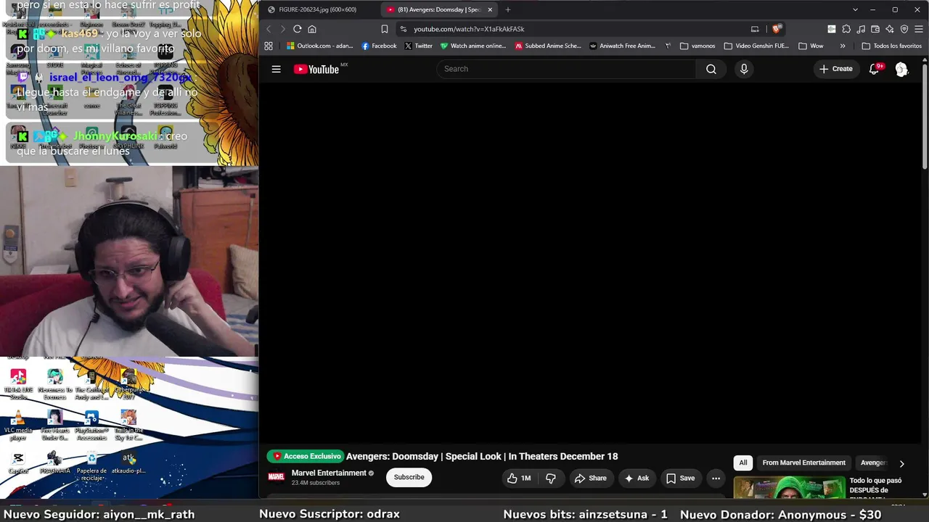Save the video to a playlist
This screenshot has width=929, height=522.
coord(680,478)
